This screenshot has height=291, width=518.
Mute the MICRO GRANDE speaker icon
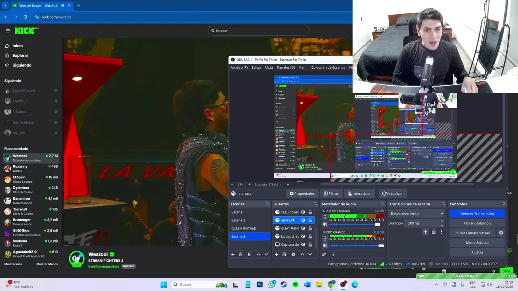325,245
